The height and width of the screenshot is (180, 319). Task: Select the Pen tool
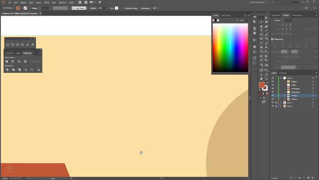click(x=261, y=27)
